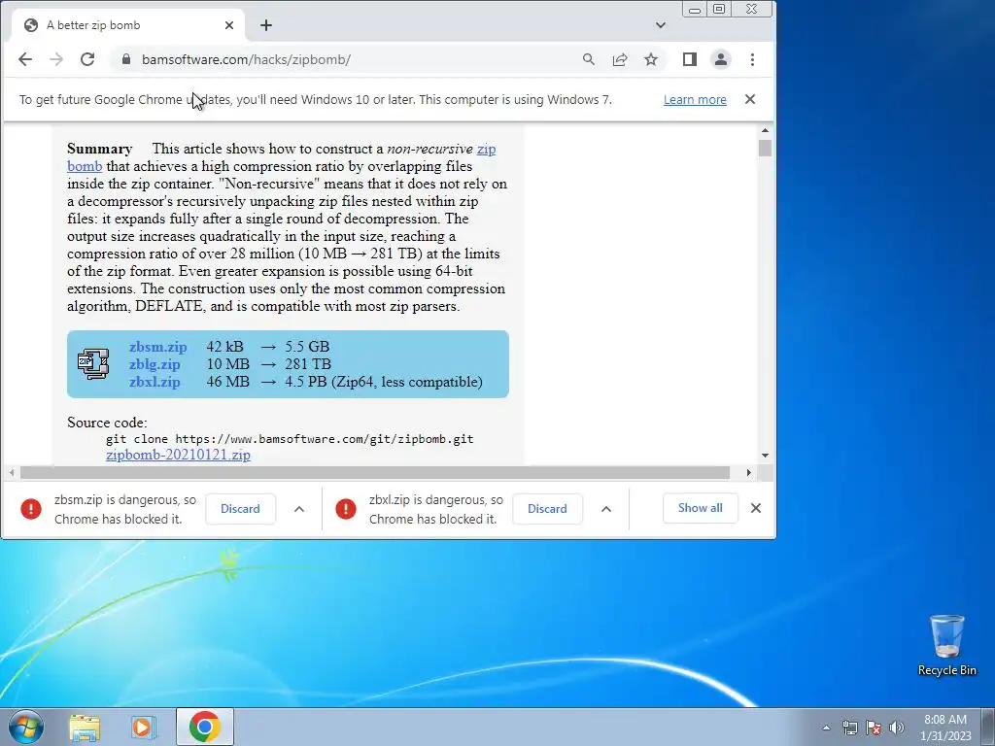The height and width of the screenshot is (746, 995).
Task: Download the zblg.zip link
Action: (154, 365)
